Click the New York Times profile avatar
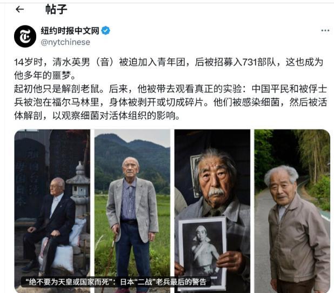 [x=25, y=36]
